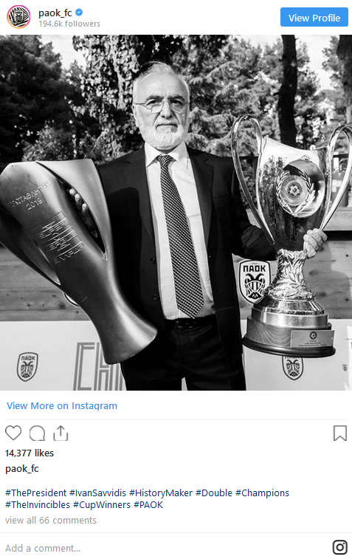Viewport: 352px width, 559px height.
Task: Open the black-and-white trophy photo
Action: pyautogui.click(x=176, y=213)
